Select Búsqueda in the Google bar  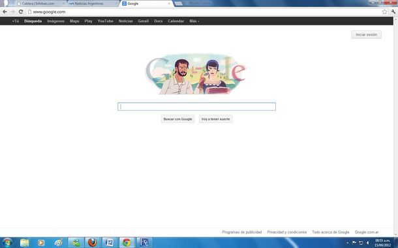[x=33, y=21]
